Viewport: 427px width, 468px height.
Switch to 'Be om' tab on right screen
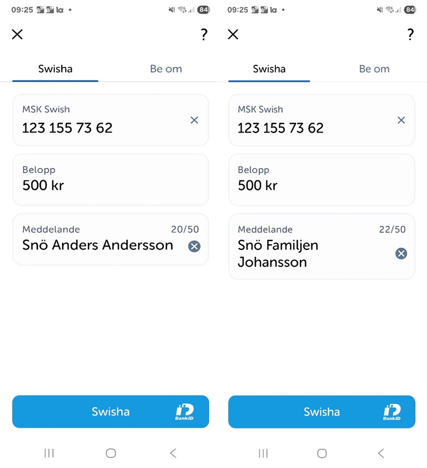click(374, 69)
